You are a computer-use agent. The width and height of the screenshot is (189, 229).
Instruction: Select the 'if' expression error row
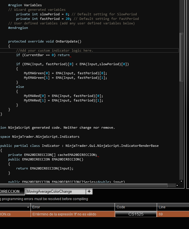point(64,214)
